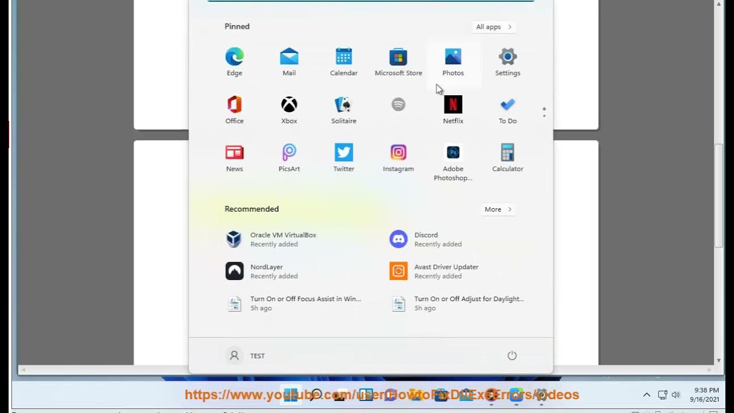Screen dimensions: 734x413
Task: Open Instagram
Action: 398,158
